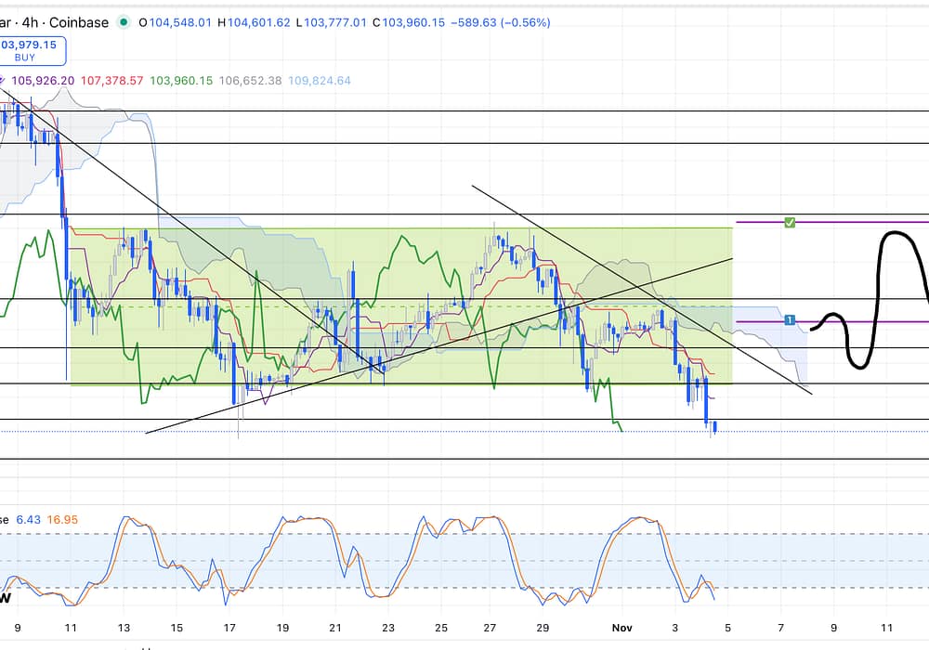Viewport: 929px width, 650px height.
Task: Click the High price value 104,601.62
Action: tap(255, 22)
